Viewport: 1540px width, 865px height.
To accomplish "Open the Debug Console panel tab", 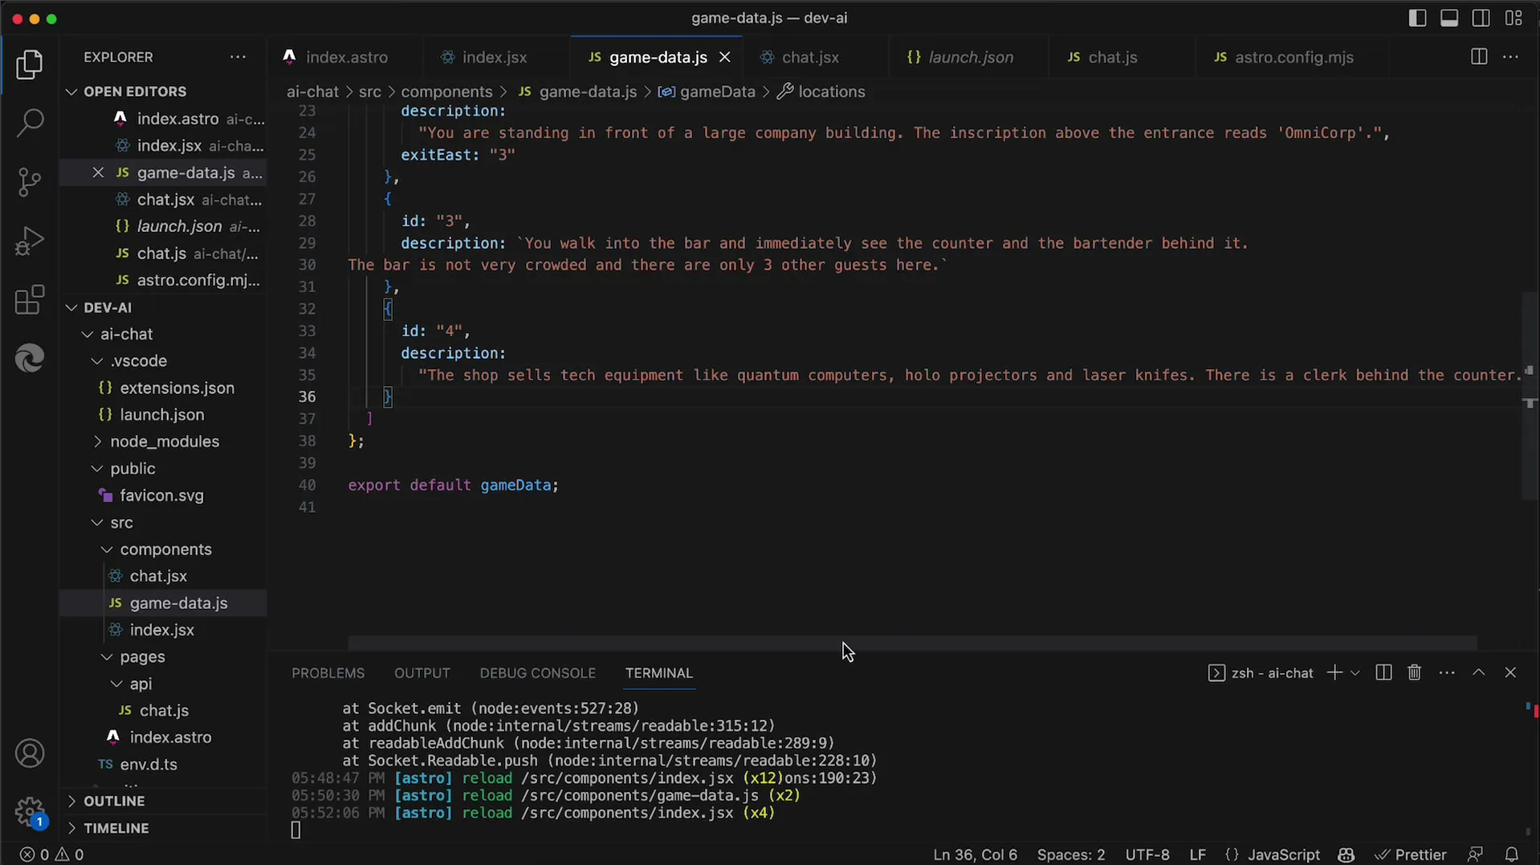I will coord(537,672).
